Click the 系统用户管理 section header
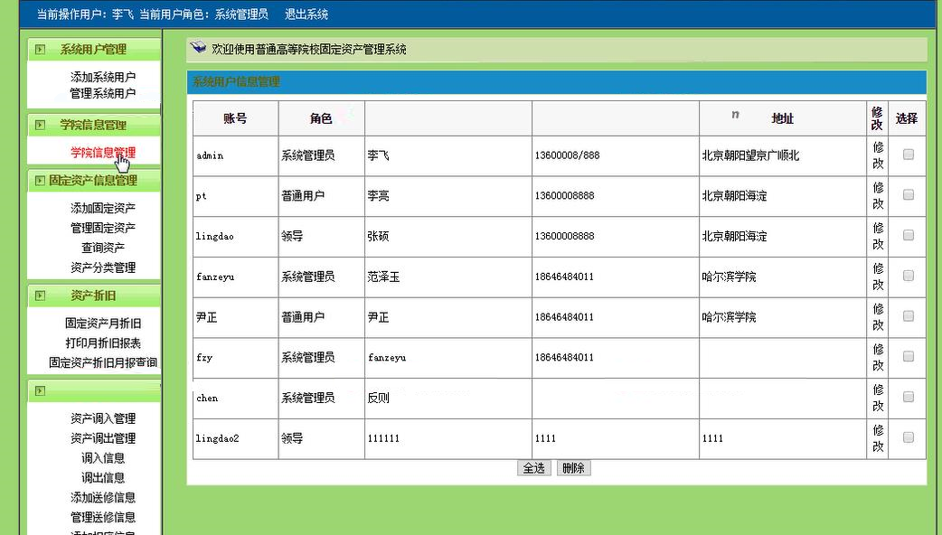This screenshot has height=535, width=942. pyautogui.click(x=94, y=49)
